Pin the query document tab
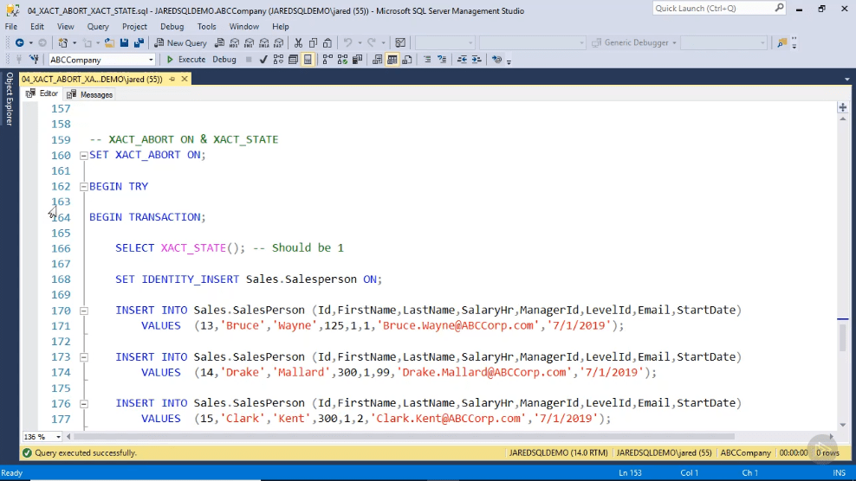This screenshot has height=481, width=856. point(172,79)
